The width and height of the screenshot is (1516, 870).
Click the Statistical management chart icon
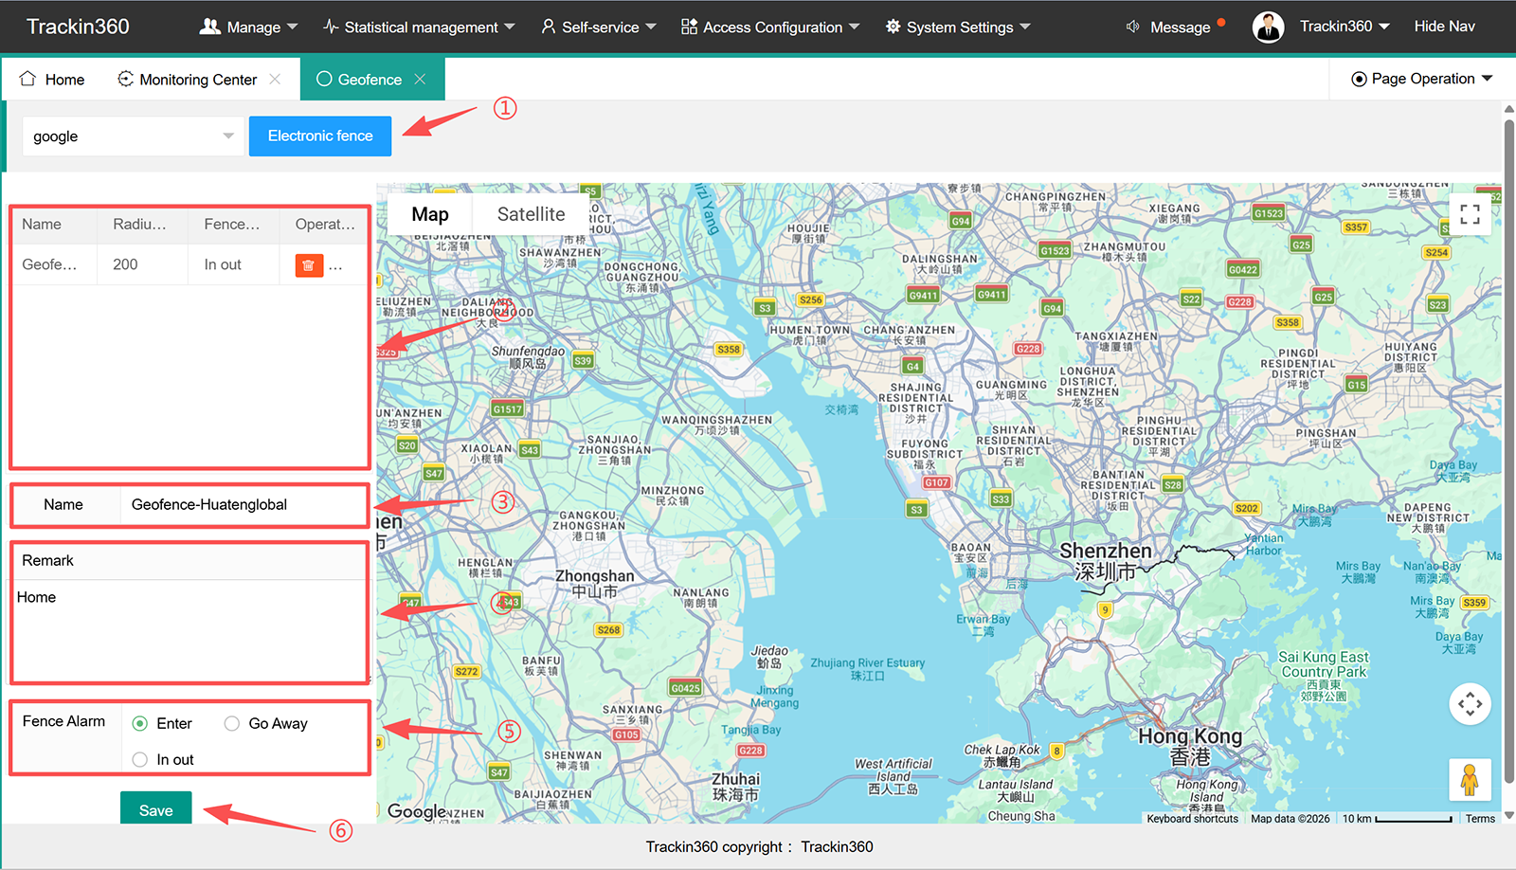pos(331,27)
